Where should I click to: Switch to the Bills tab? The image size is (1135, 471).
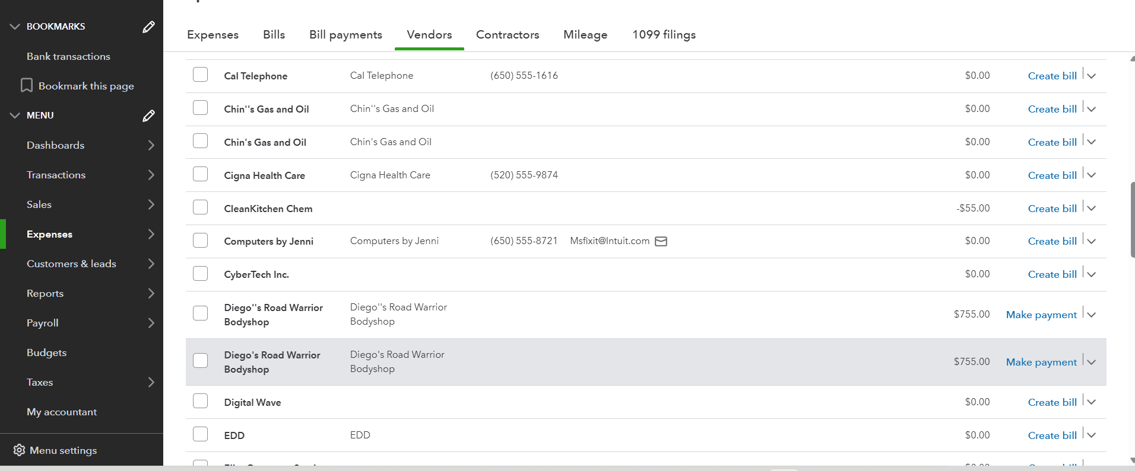coord(274,35)
